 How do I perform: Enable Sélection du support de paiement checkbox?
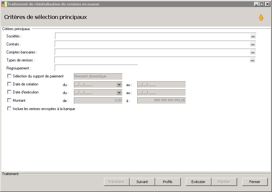[9, 76]
